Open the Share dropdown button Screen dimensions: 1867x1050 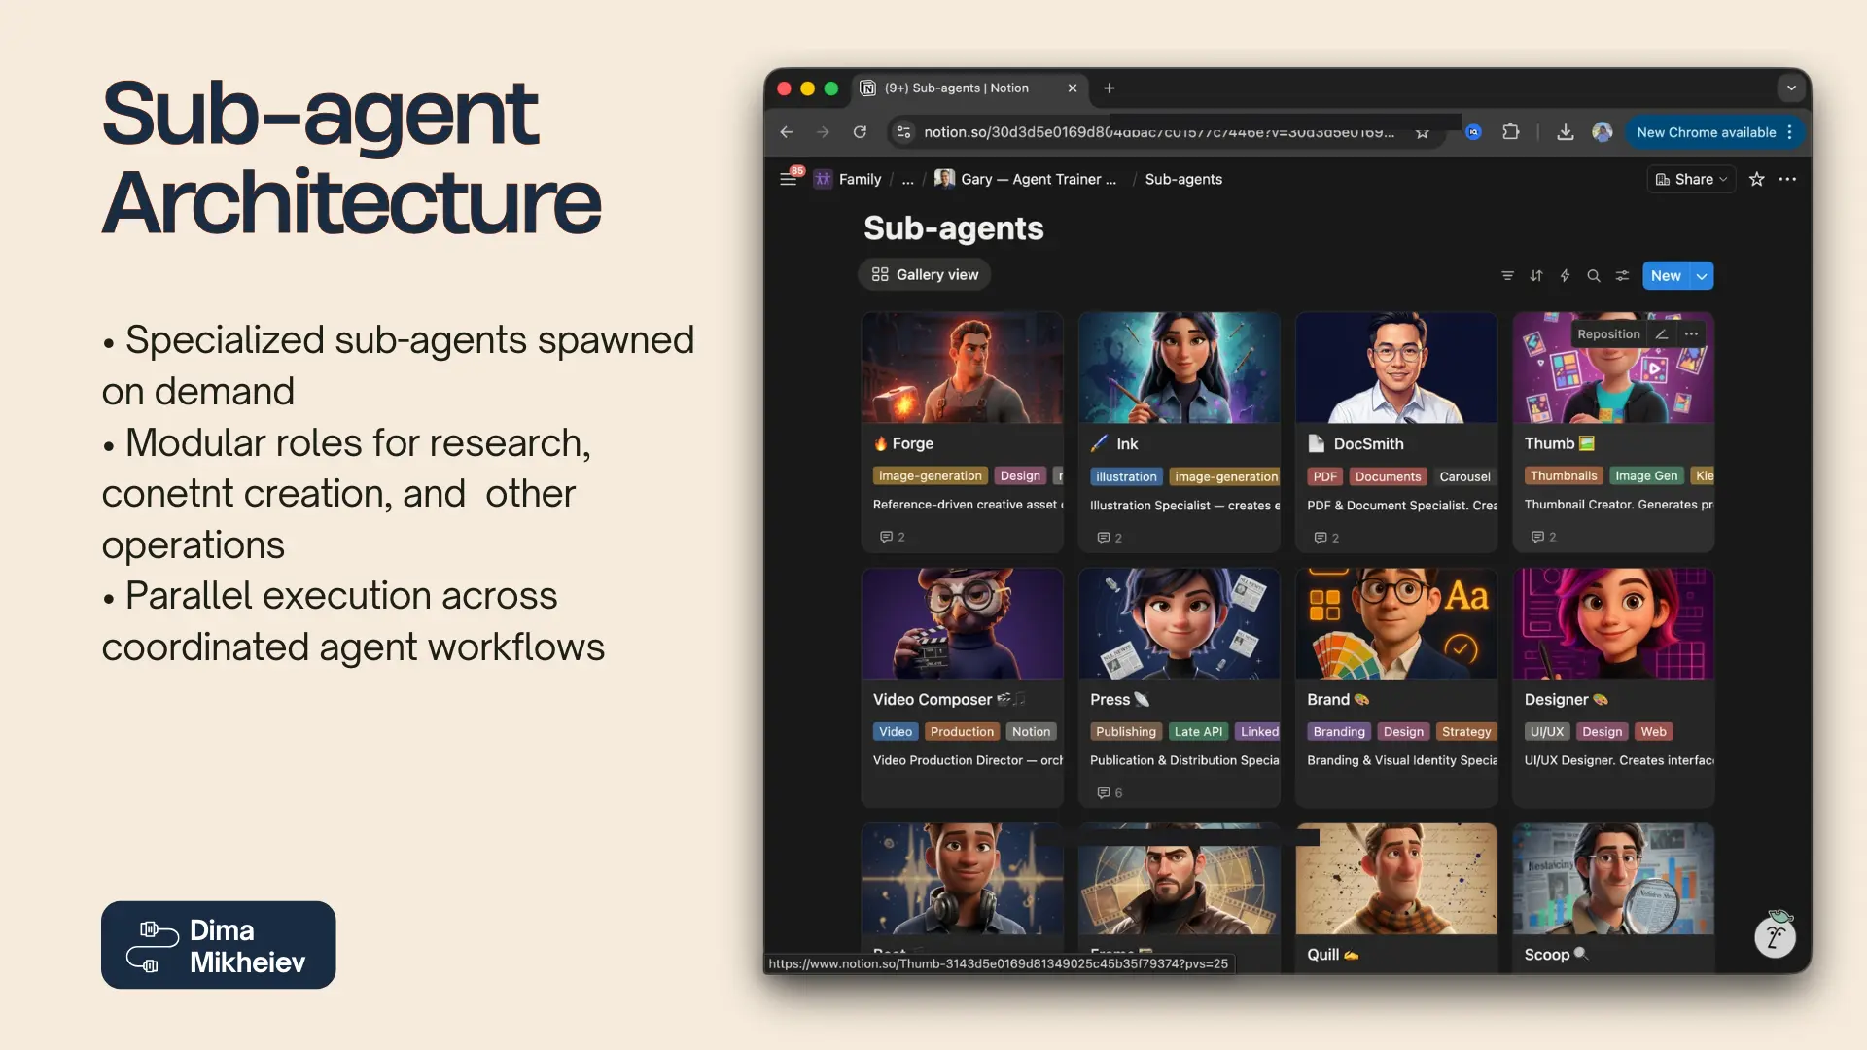pos(1692,179)
